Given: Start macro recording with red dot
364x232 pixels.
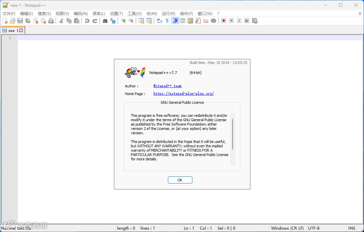Looking at the screenshot, I should pos(223,21).
